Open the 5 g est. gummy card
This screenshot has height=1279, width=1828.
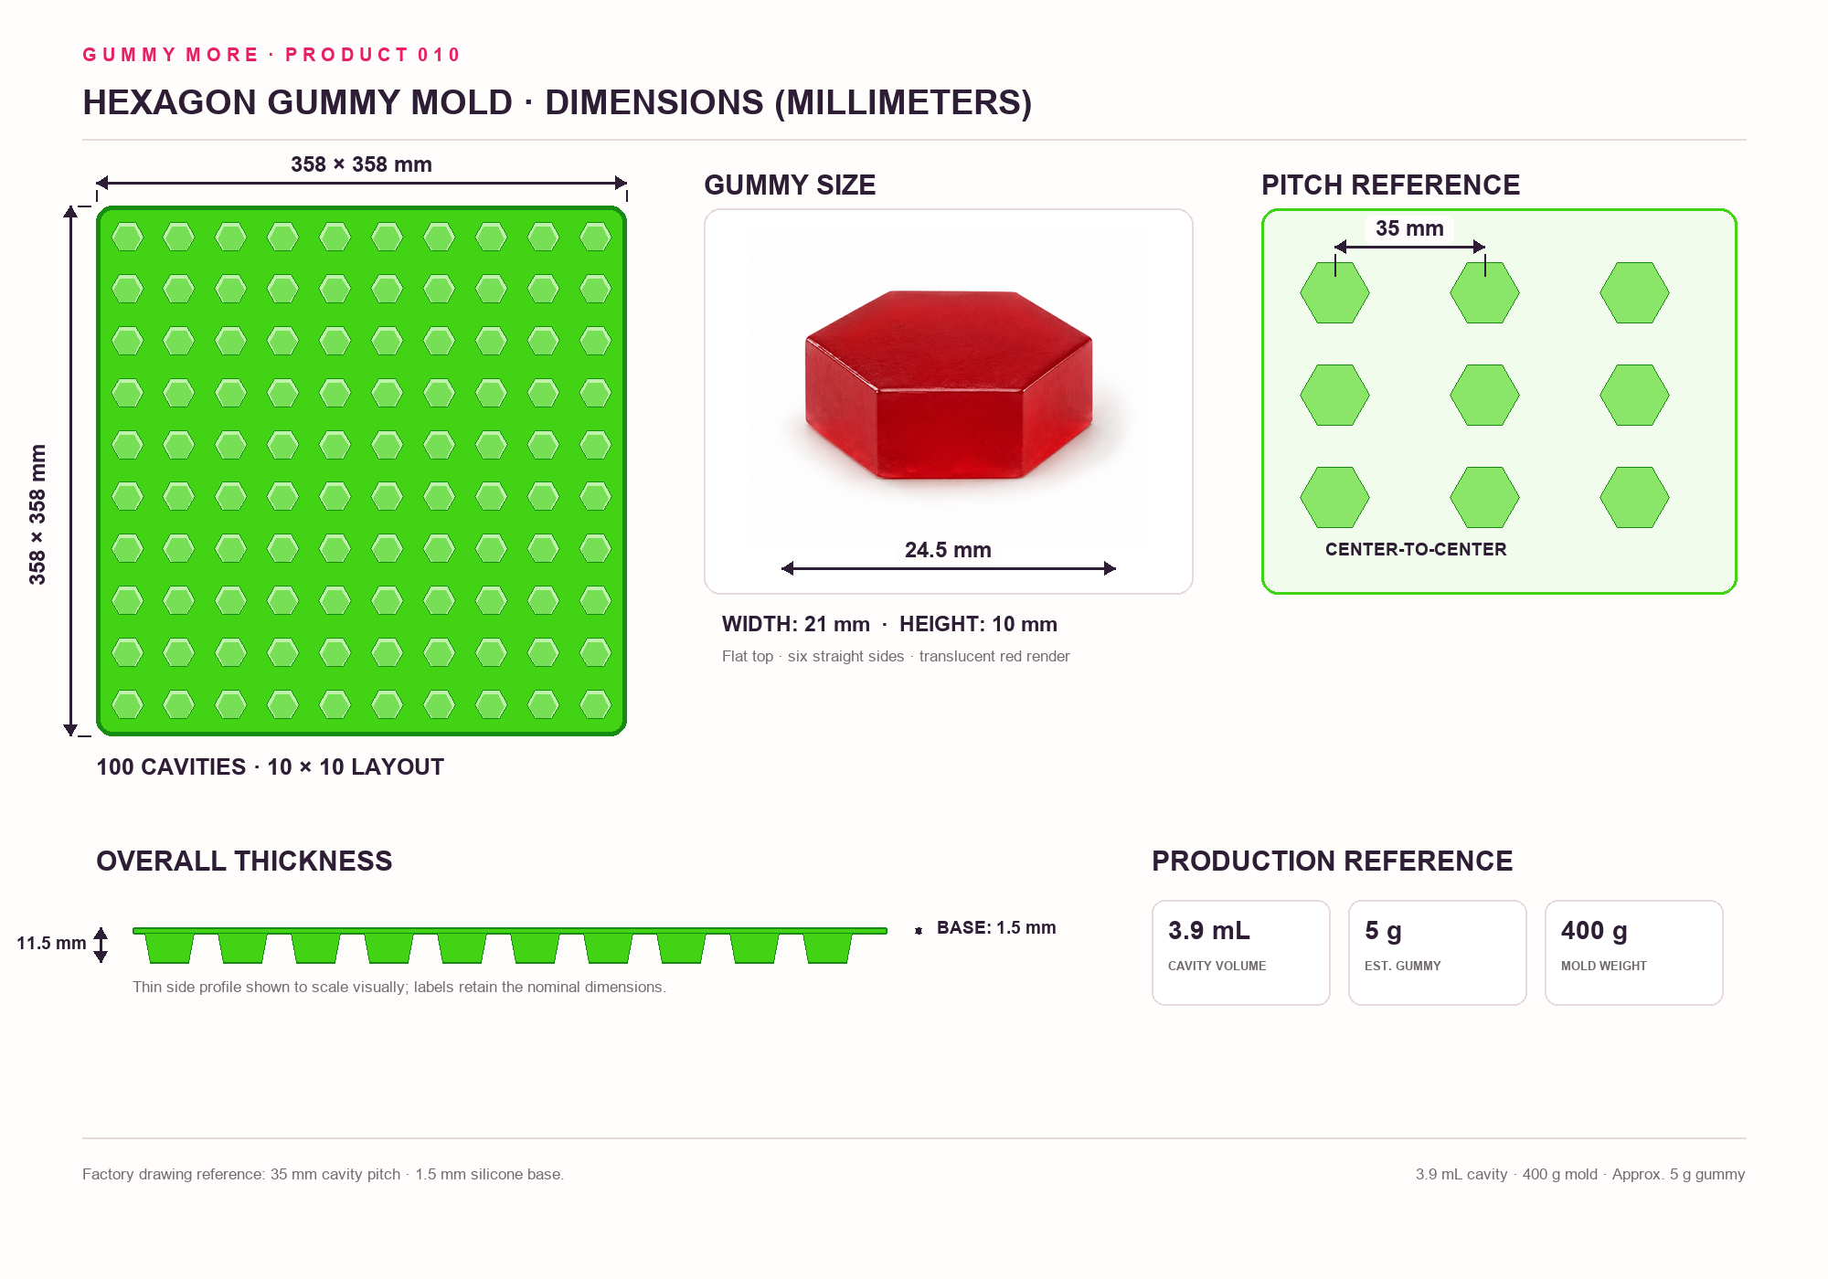point(1438,953)
